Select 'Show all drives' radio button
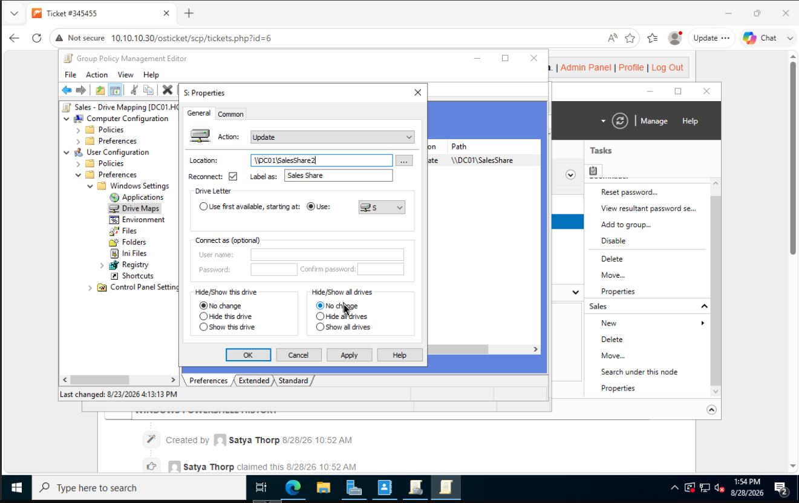The height and width of the screenshot is (503, 799). coord(320,327)
